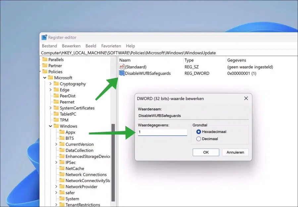This screenshot has width=298, height=207.
Task: Click the 0x00000001 (1) data cell
Action: (x=242, y=73)
